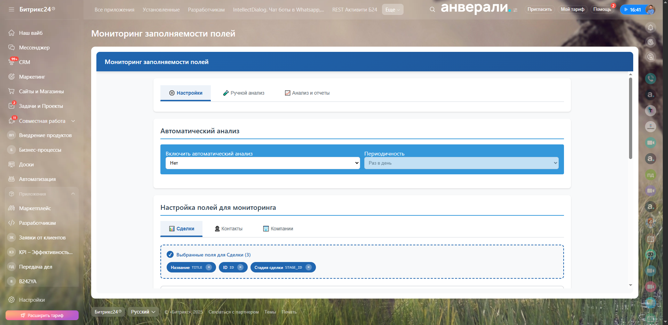This screenshot has width=668, height=325.
Task: Open the Сайты и Магазины cart icon
Action: 11,92
